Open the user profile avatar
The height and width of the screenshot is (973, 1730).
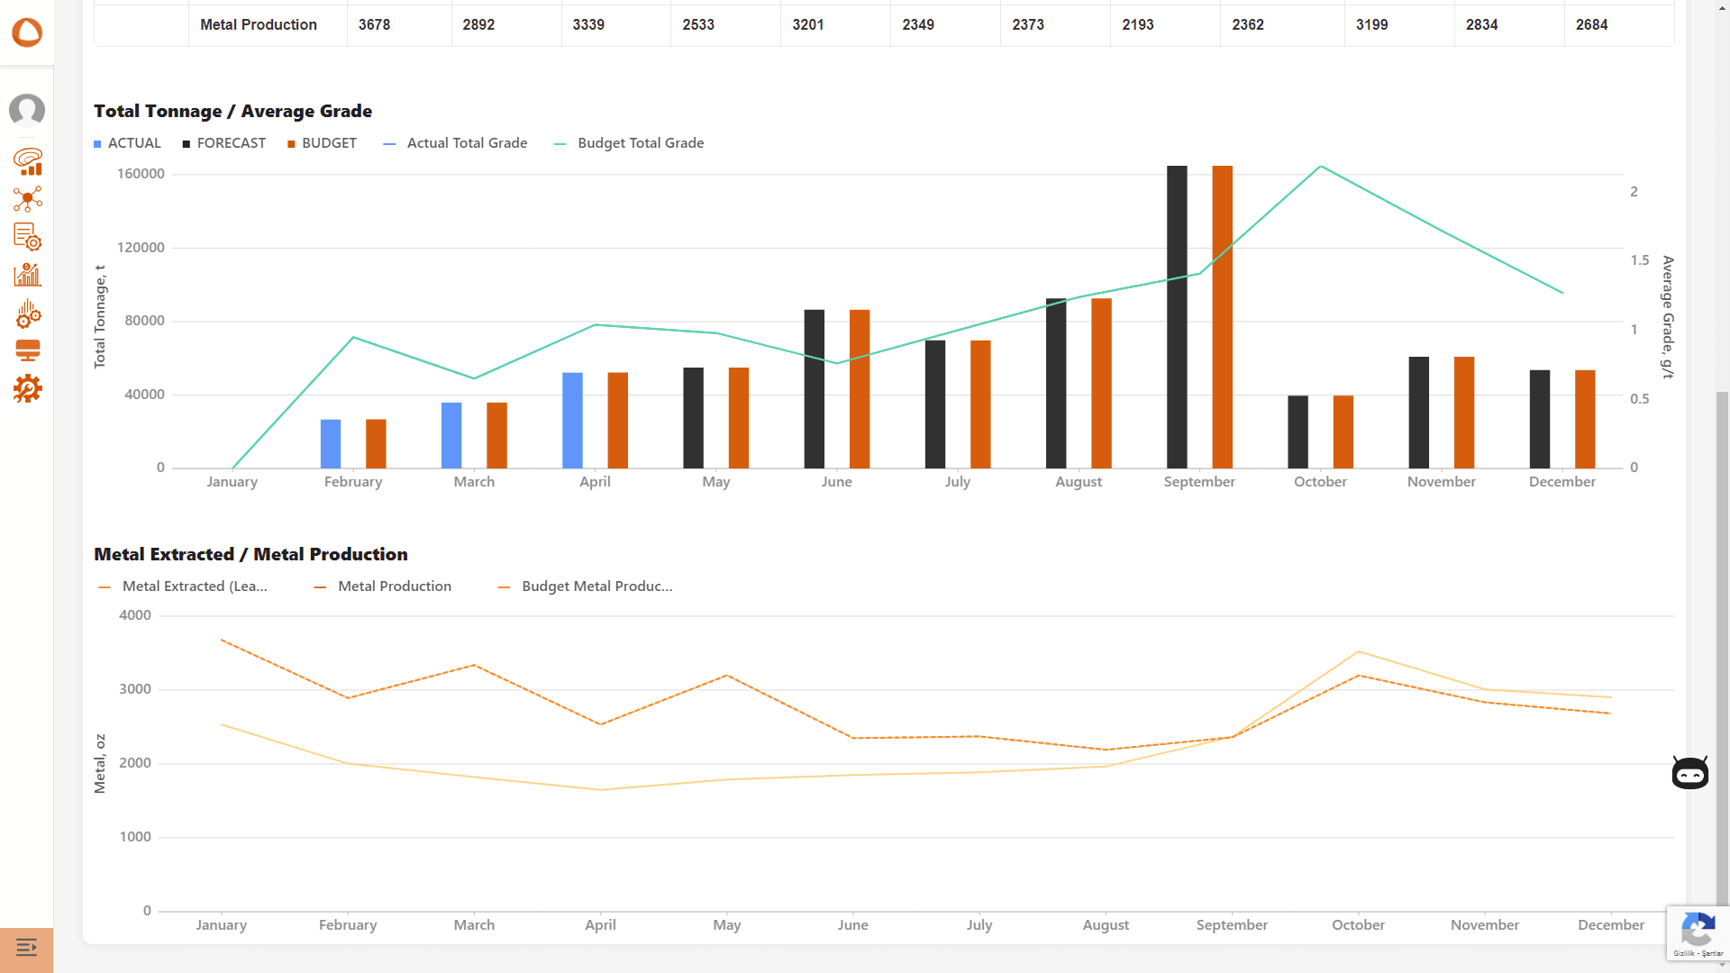[x=27, y=110]
